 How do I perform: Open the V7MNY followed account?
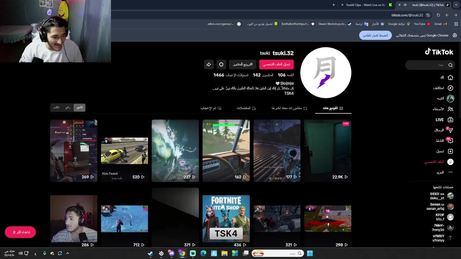tap(443, 238)
